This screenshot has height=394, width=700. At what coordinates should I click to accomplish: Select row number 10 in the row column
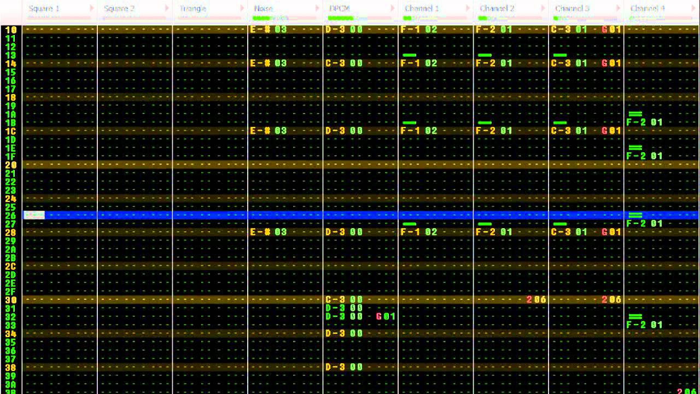tap(11, 30)
